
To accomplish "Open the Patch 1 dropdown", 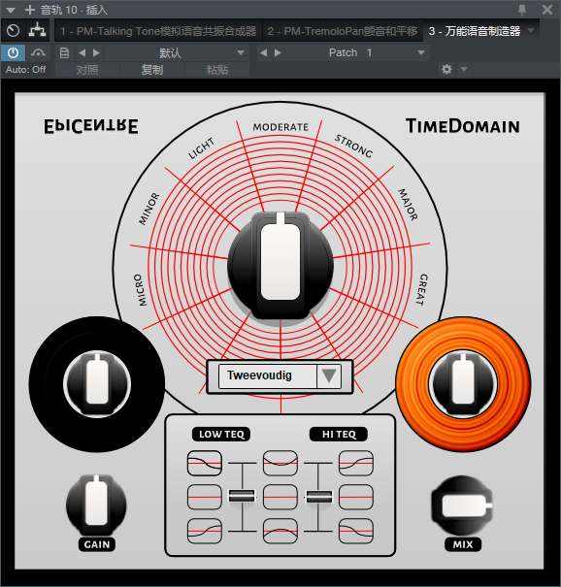I will click(x=421, y=52).
